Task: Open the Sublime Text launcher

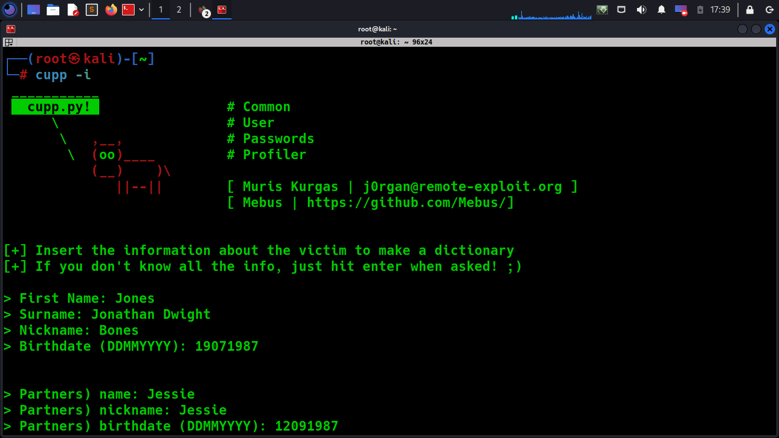Action: tap(92, 10)
